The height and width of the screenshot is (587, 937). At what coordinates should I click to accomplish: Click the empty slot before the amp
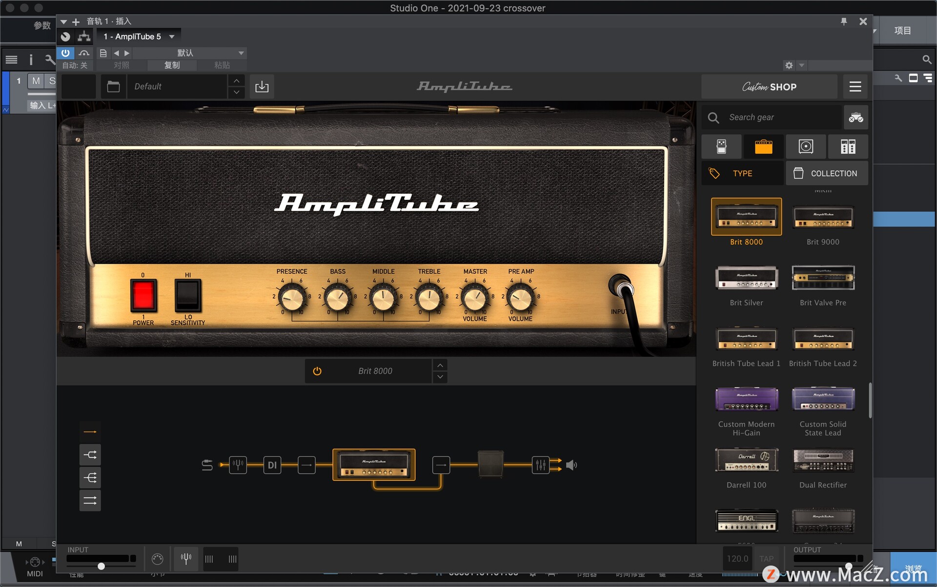click(x=306, y=465)
